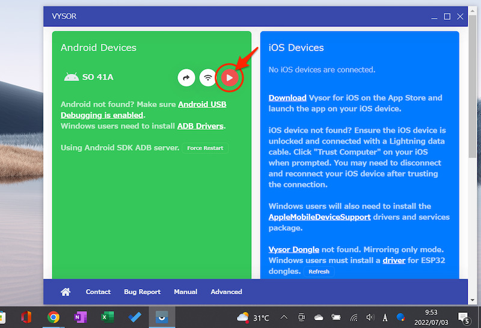The width and height of the screenshot is (481, 328).
Task: Open Google Chrome from the taskbar
Action: click(x=53, y=317)
